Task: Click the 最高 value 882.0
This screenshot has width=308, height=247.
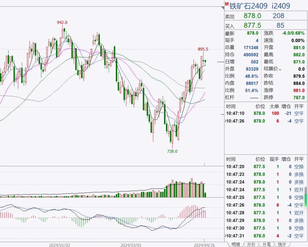Action: click(x=299, y=55)
